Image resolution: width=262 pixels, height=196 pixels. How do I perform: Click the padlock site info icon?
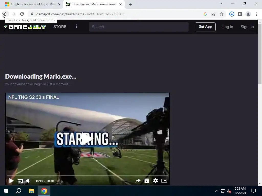point(32,14)
